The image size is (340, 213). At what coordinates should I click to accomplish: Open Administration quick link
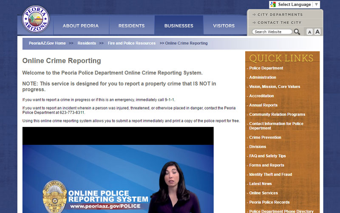point(263,78)
